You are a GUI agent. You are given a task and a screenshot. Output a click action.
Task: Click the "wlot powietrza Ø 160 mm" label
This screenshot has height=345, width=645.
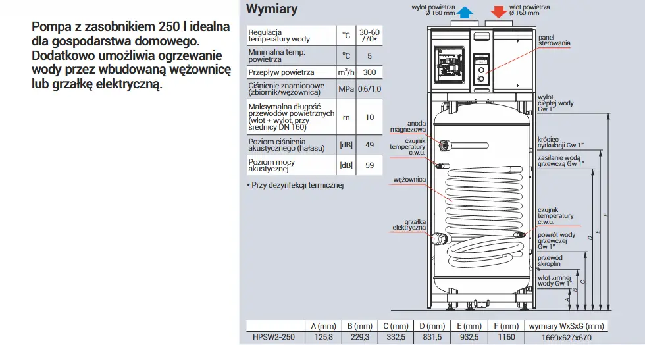[529, 10]
